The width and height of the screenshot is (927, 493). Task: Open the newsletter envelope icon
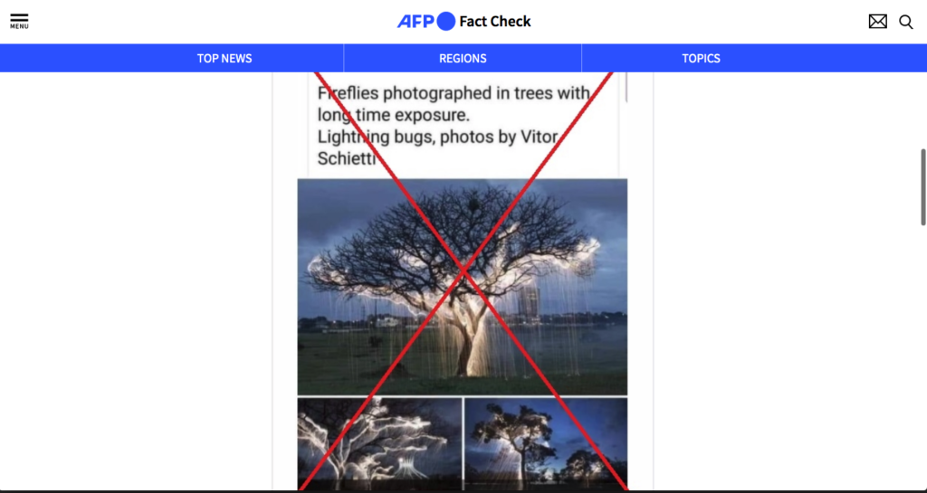(877, 22)
